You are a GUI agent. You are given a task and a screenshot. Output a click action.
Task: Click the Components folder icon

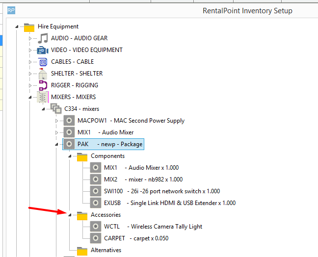(82, 156)
